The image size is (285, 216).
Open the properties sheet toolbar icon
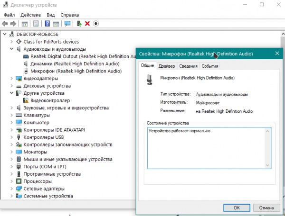click(36, 24)
